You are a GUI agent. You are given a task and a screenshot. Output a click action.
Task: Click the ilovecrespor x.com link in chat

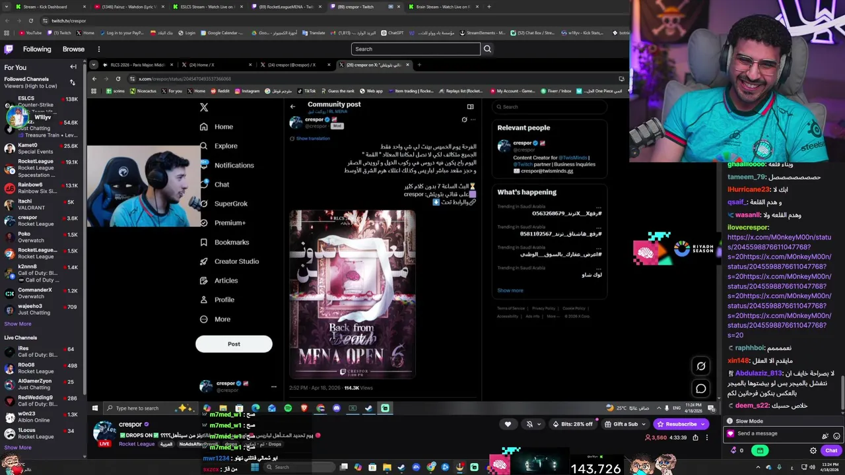(779, 286)
